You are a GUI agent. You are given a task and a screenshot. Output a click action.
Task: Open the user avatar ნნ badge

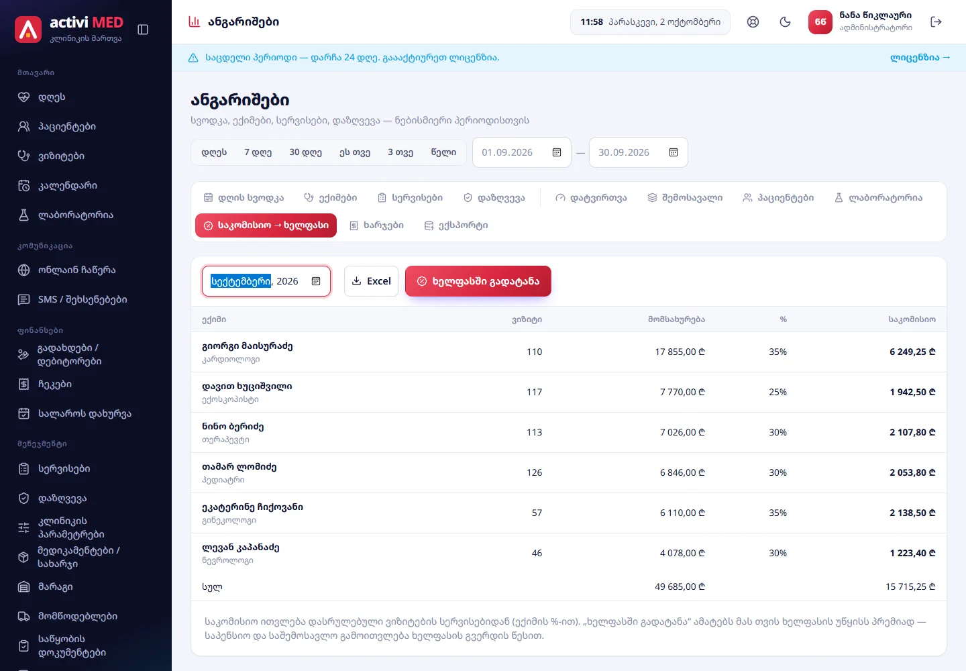tap(820, 22)
